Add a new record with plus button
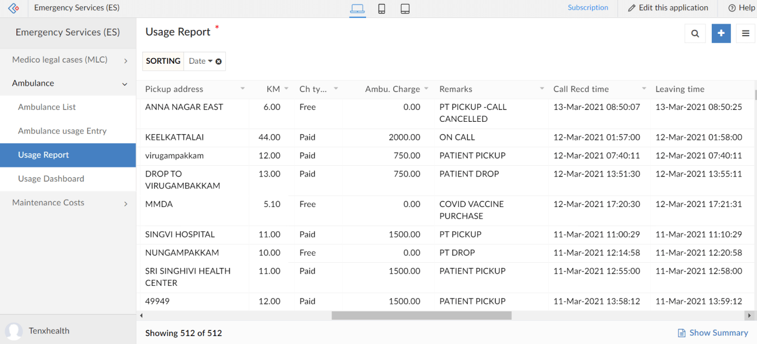 (x=721, y=33)
